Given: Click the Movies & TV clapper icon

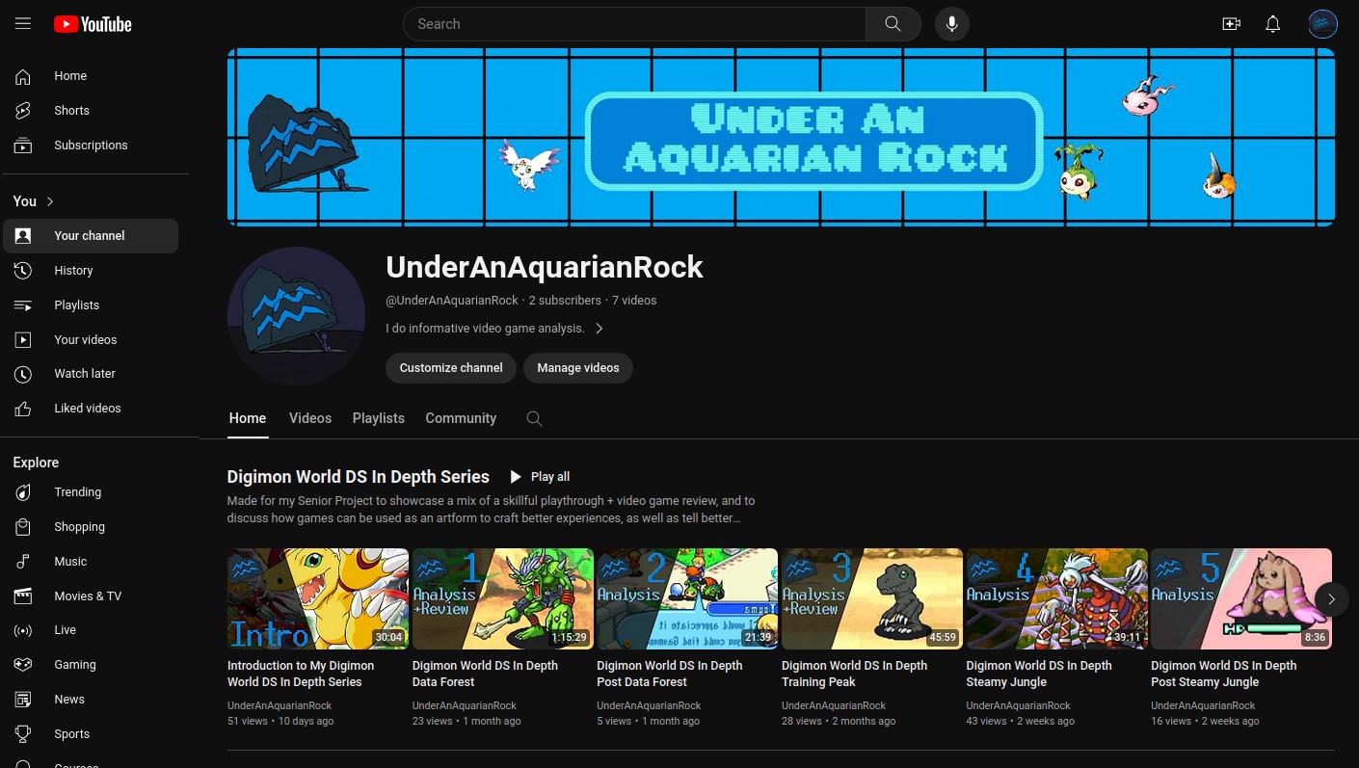Looking at the screenshot, I should tap(23, 596).
